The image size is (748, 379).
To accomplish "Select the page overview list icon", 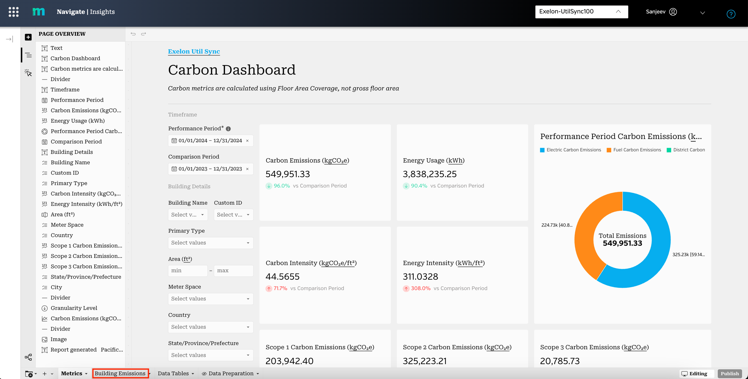I will pyautogui.click(x=28, y=55).
